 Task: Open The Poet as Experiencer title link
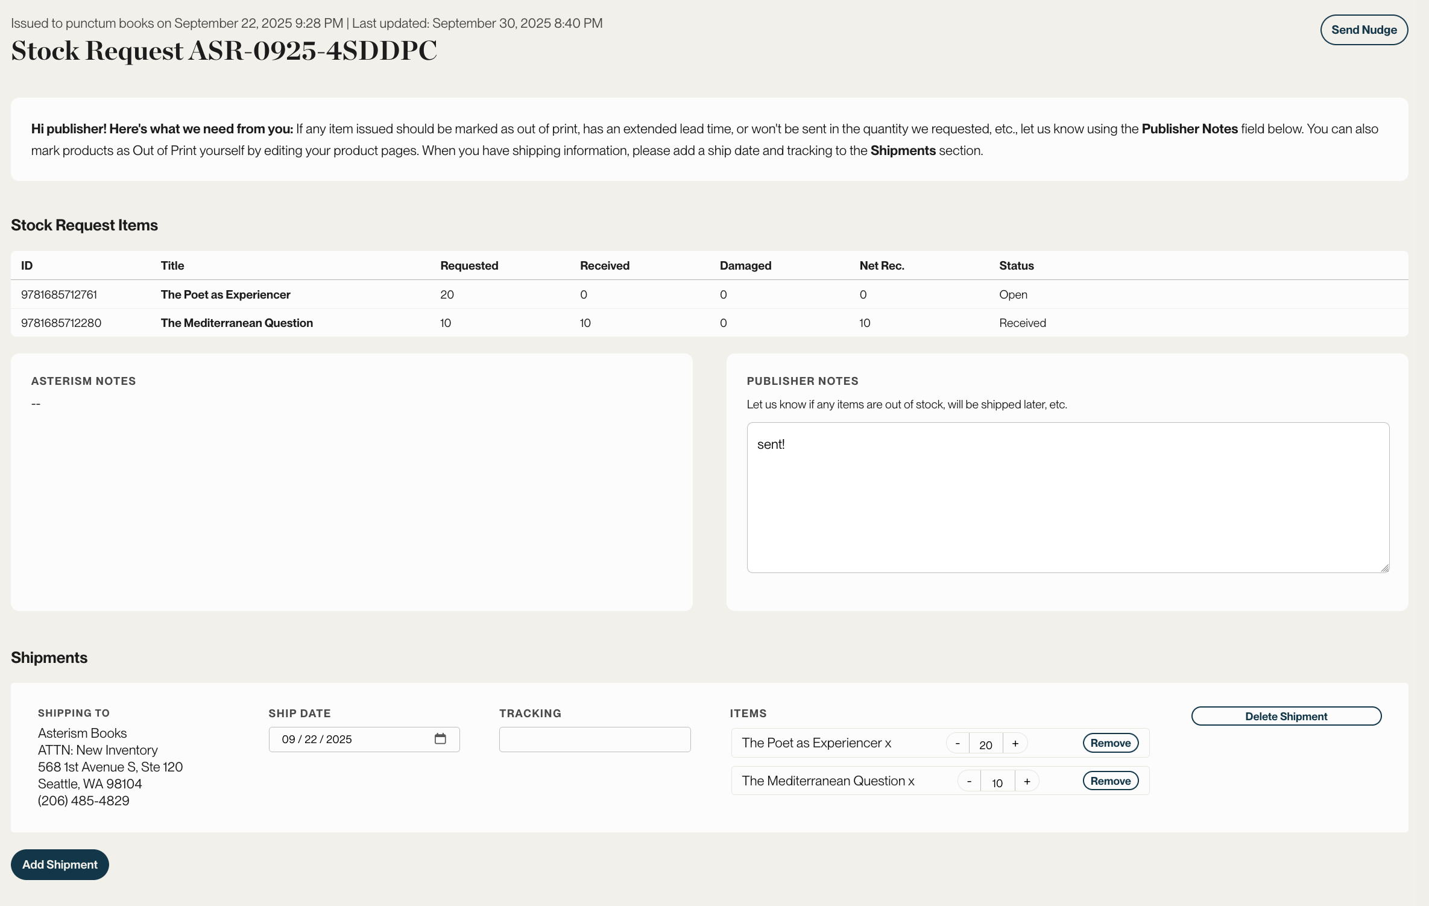(x=226, y=294)
